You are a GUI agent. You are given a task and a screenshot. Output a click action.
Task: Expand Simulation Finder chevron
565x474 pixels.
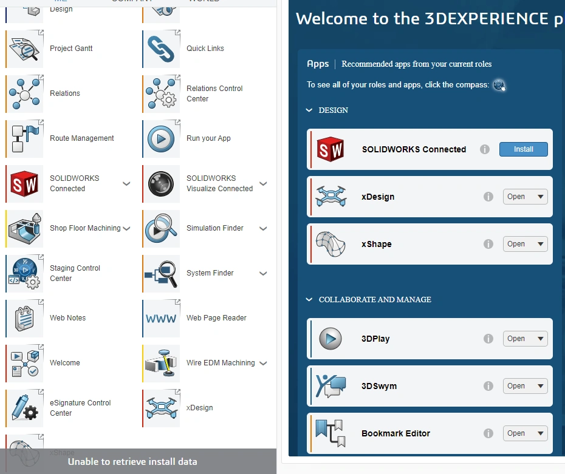264,229
